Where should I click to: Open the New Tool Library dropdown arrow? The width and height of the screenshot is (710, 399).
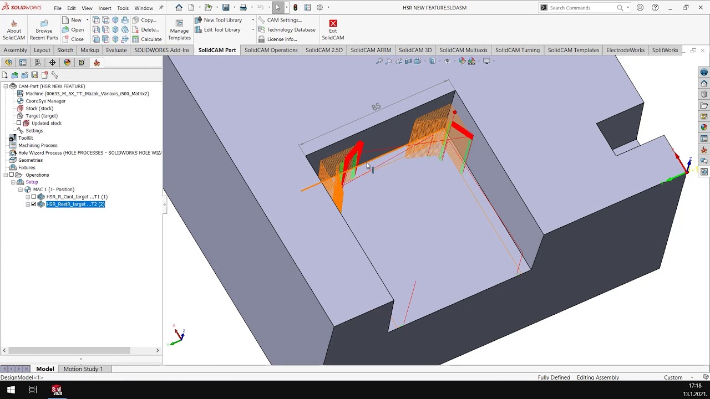253,20
